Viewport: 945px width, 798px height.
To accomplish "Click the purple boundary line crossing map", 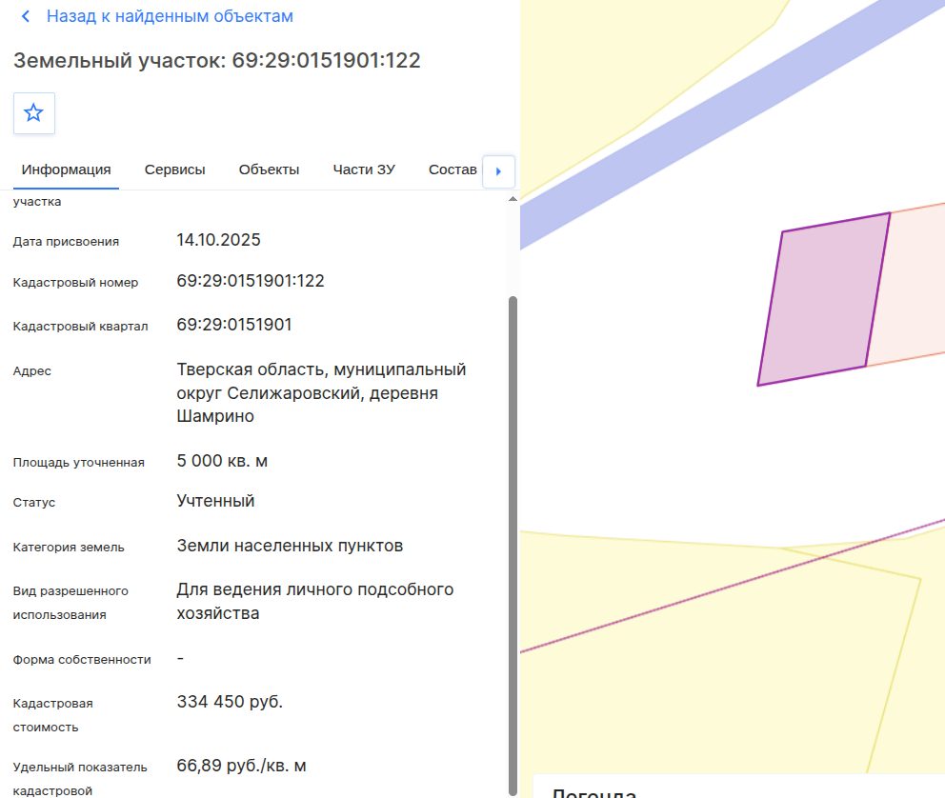I will [x=733, y=586].
